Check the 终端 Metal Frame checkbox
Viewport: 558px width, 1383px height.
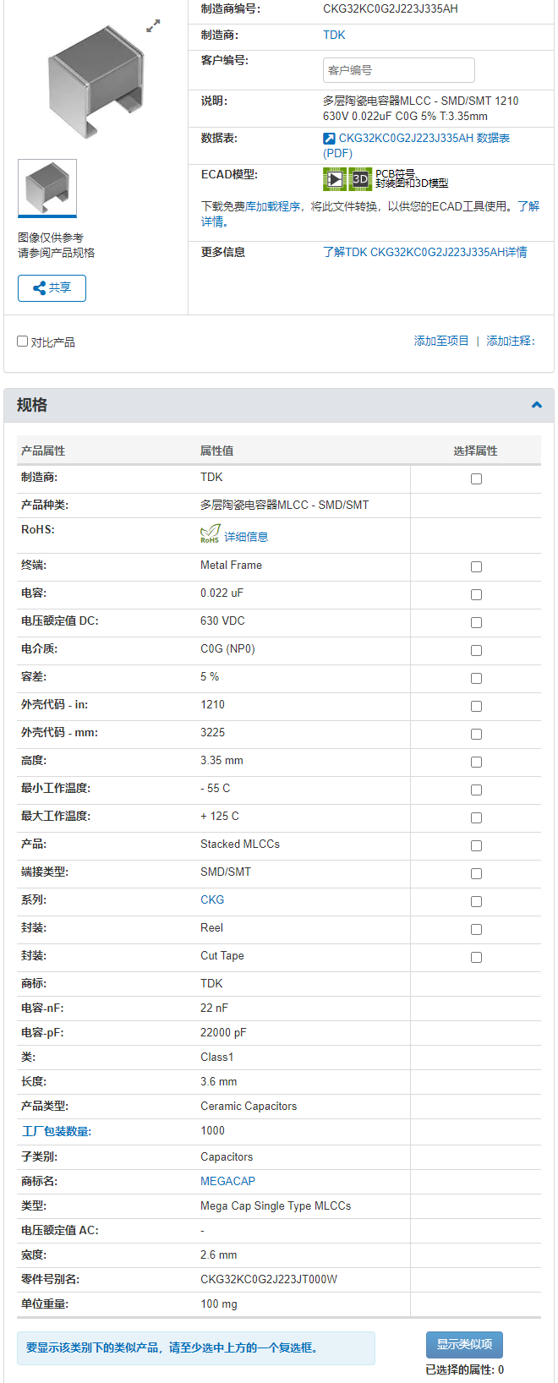click(476, 566)
